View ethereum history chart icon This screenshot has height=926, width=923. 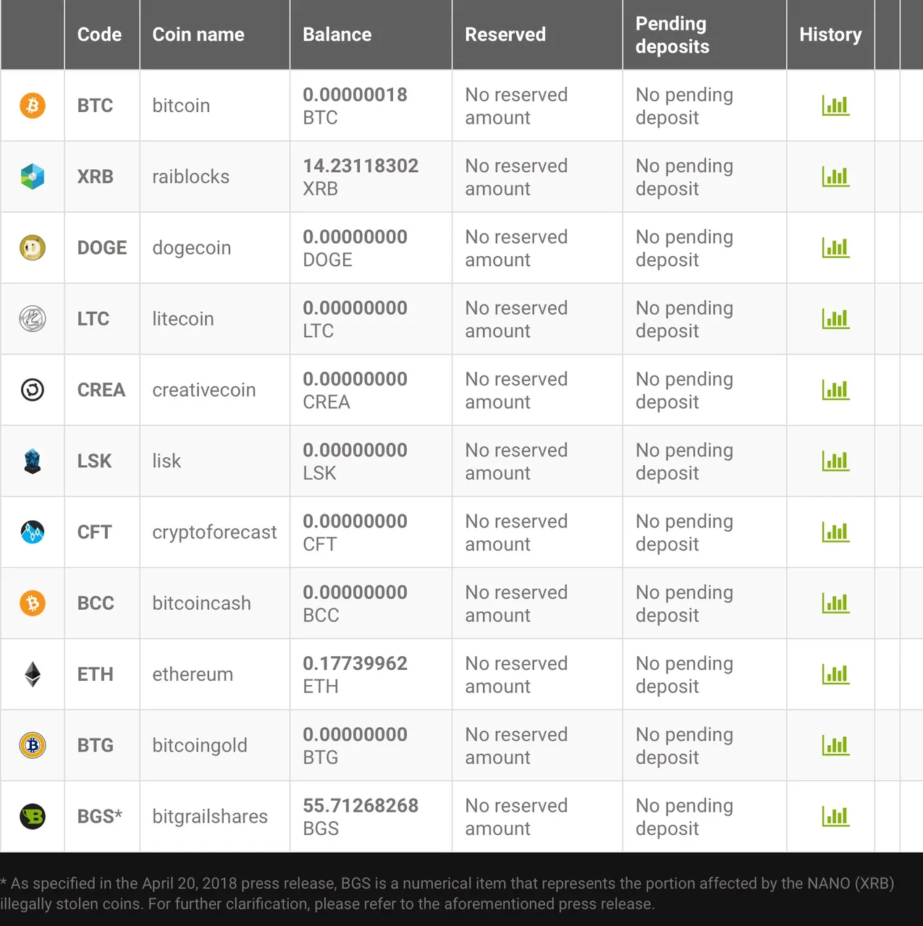pyautogui.click(x=835, y=674)
